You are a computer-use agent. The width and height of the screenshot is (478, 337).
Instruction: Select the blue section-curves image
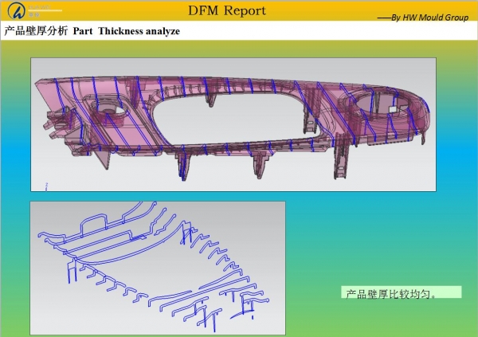157,268
